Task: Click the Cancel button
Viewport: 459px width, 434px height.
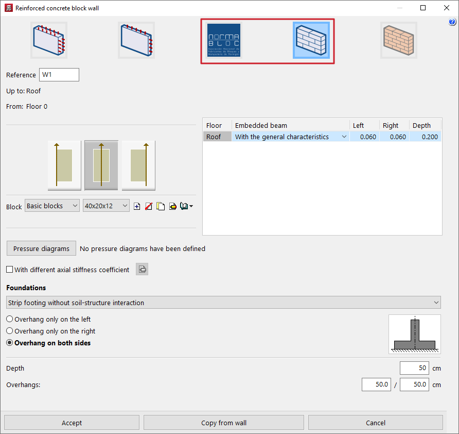Action: point(375,423)
